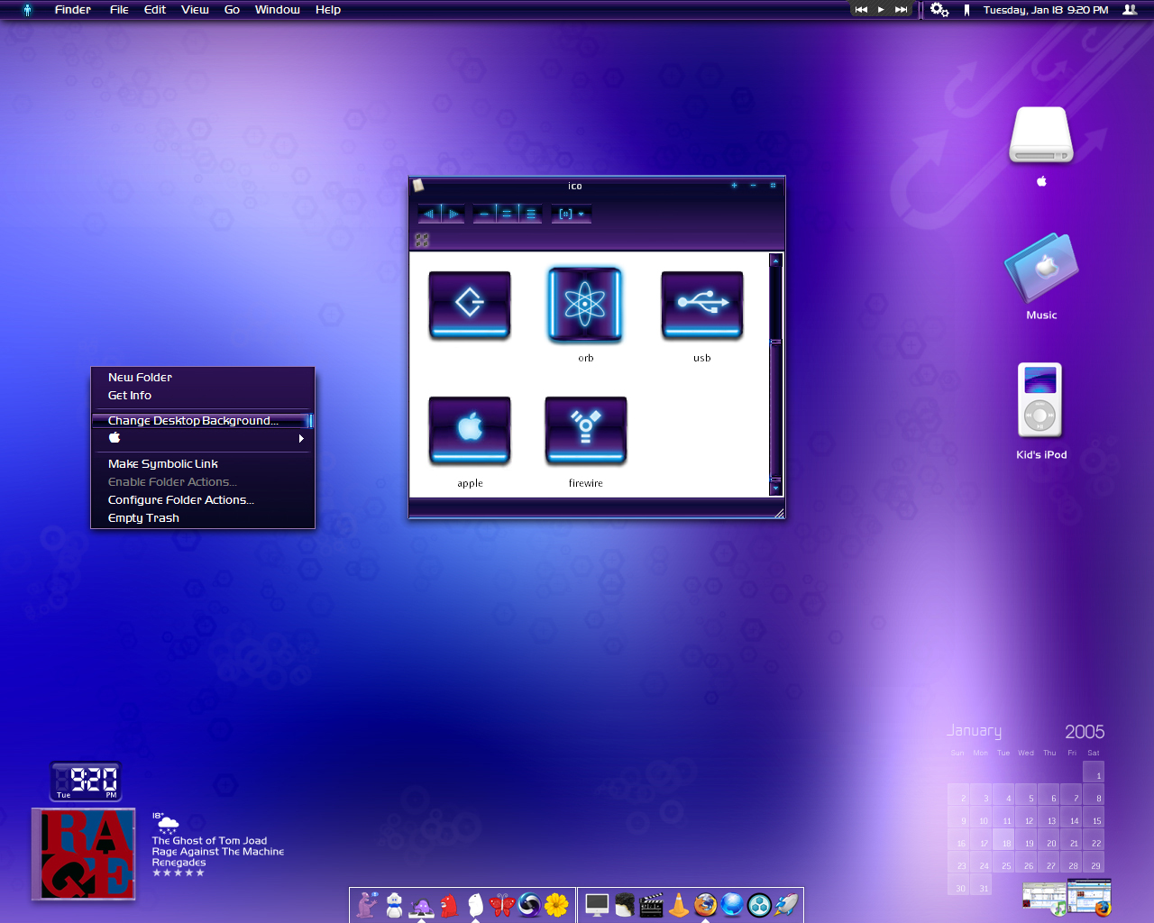Choose Configure Folder Actions
The height and width of the screenshot is (923, 1154).
pyautogui.click(x=181, y=499)
